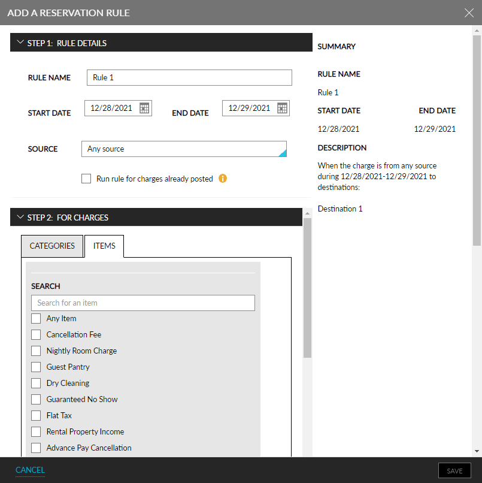Screen dimensions: 482x483
Task: Close the Add a Reservation Rule dialog
Action: point(469,13)
